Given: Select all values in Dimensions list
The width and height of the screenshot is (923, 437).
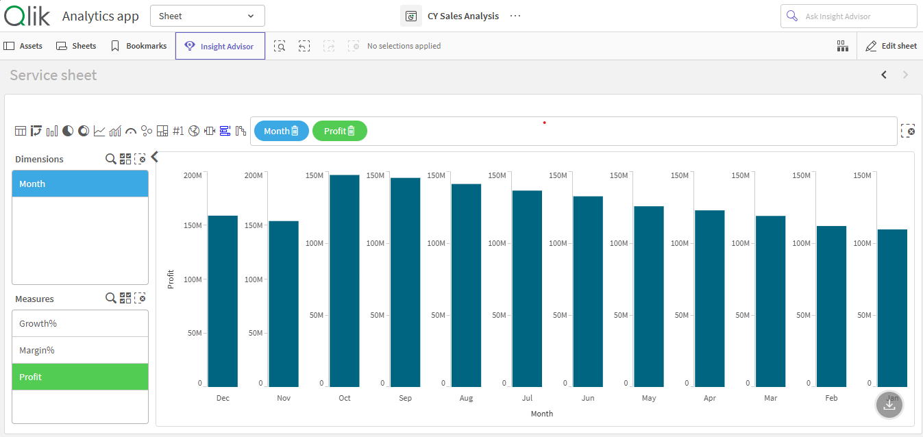Looking at the screenshot, I should 125,159.
